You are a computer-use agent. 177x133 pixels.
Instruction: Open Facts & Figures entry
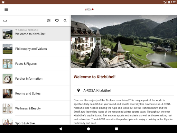pos(35,64)
